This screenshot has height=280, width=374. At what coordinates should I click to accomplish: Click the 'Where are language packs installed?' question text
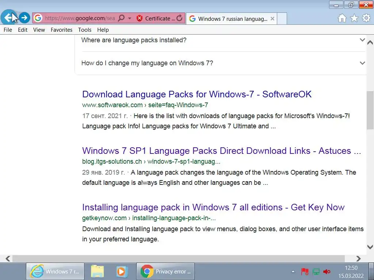(134, 40)
